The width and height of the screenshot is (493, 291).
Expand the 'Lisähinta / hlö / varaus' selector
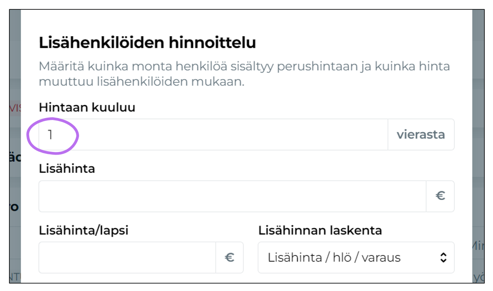pos(356,257)
